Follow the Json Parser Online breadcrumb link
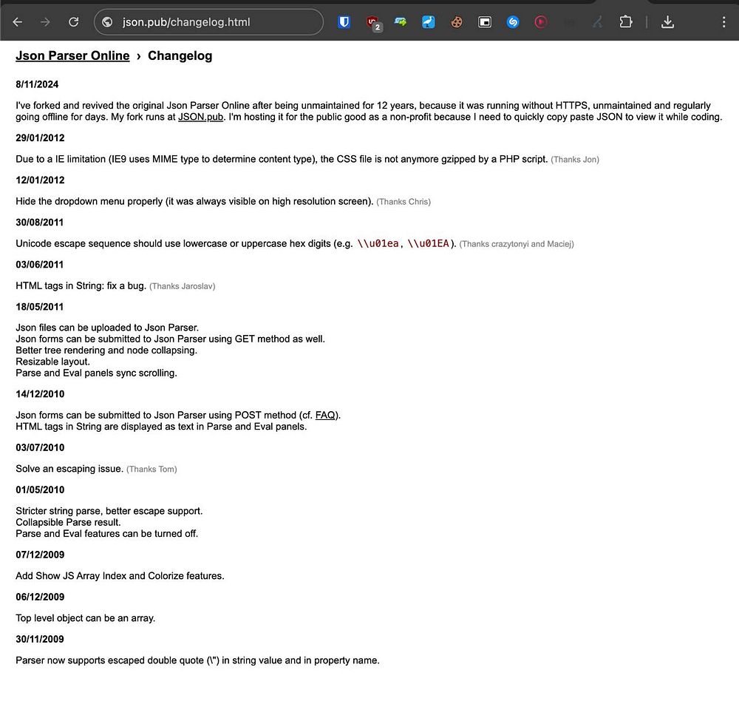Image resolution: width=739 pixels, height=718 pixels. 72,55
